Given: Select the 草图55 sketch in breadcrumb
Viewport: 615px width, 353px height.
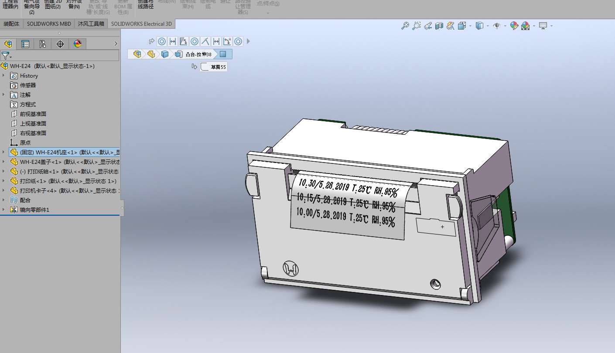Looking at the screenshot, I should (x=213, y=67).
